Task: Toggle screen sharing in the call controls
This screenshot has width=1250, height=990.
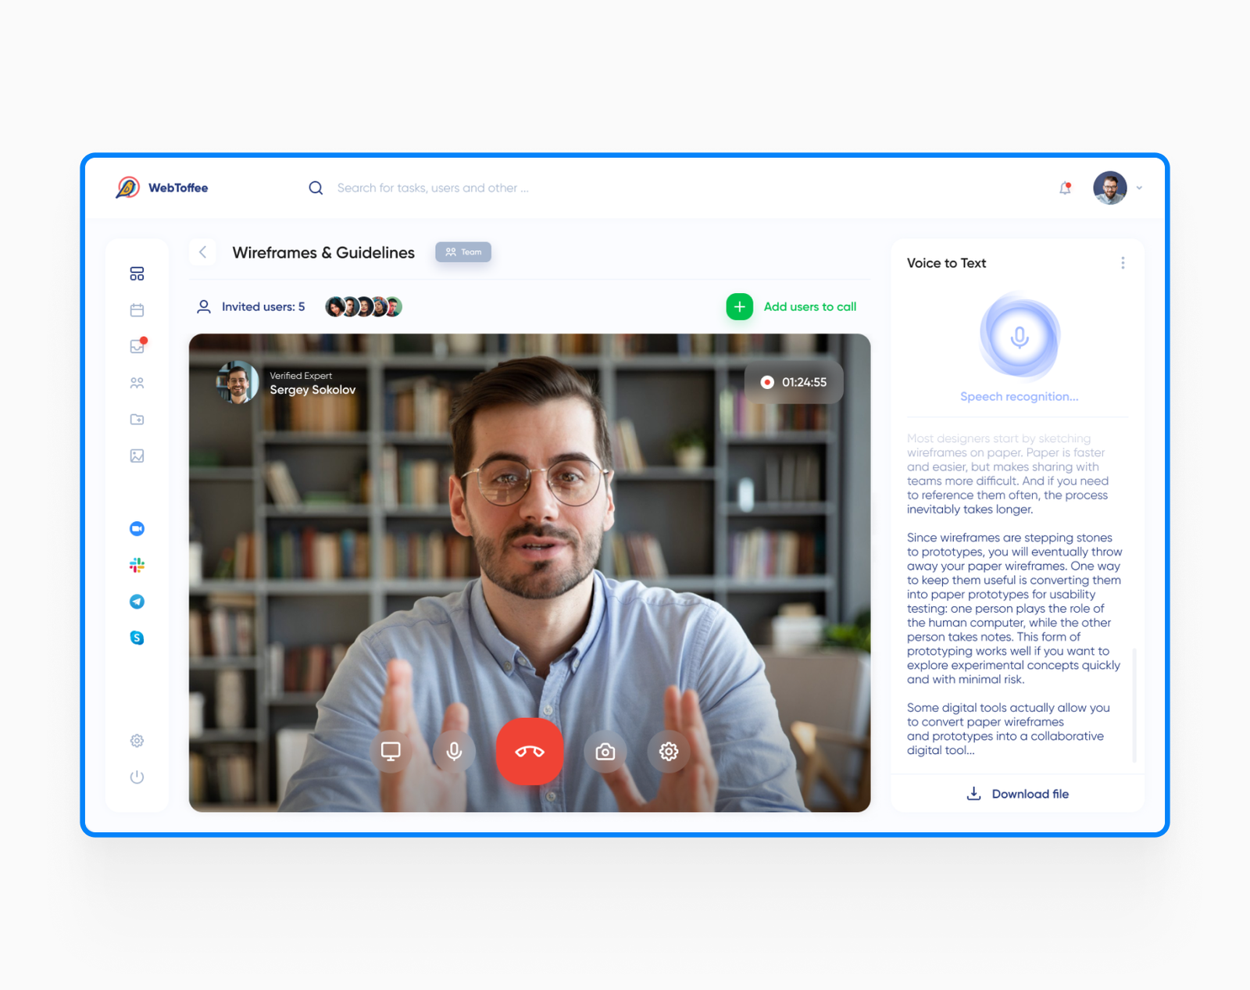Action: (x=391, y=751)
